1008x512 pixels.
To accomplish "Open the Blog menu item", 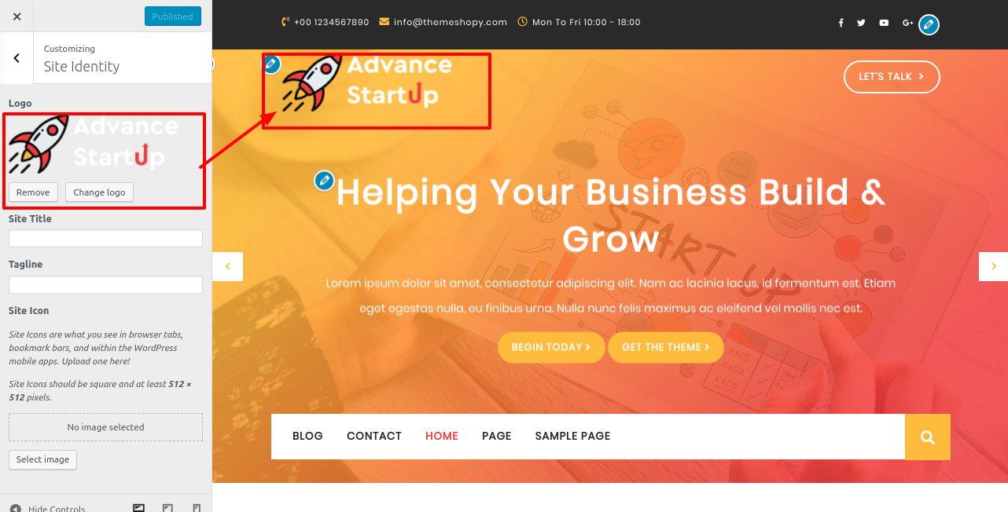I will (307, 436).
